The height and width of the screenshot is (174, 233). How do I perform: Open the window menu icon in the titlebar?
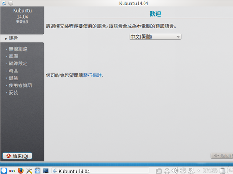coord(4,3)
